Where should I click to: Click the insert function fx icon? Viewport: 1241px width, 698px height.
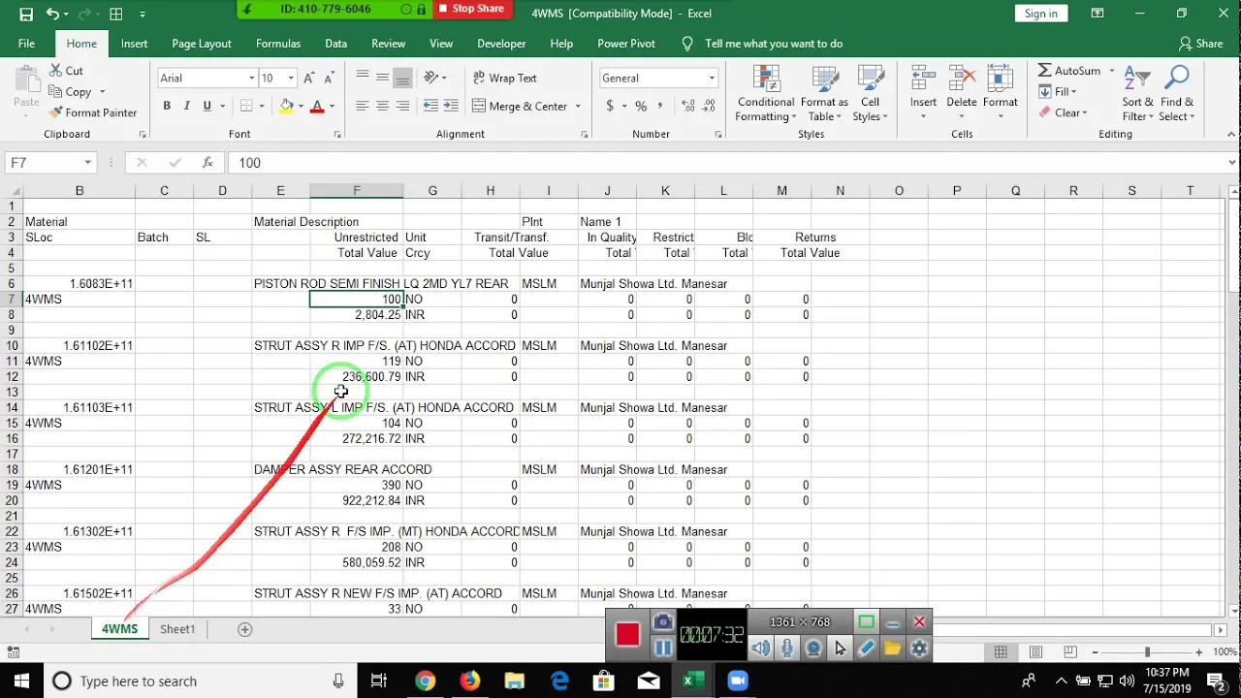(x=207, y=162)
